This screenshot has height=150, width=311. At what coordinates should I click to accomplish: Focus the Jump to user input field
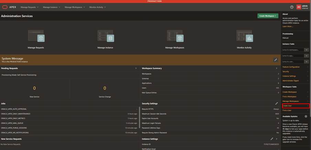pos(293,62)
